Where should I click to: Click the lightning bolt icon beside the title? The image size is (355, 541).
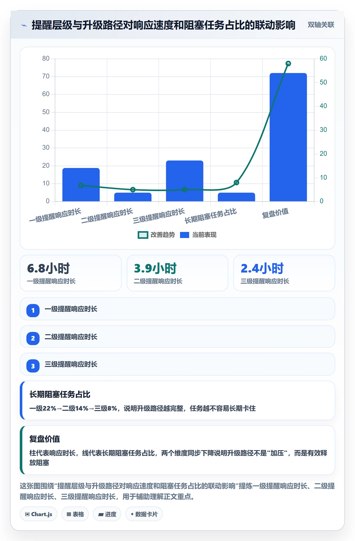coord(24,25)
